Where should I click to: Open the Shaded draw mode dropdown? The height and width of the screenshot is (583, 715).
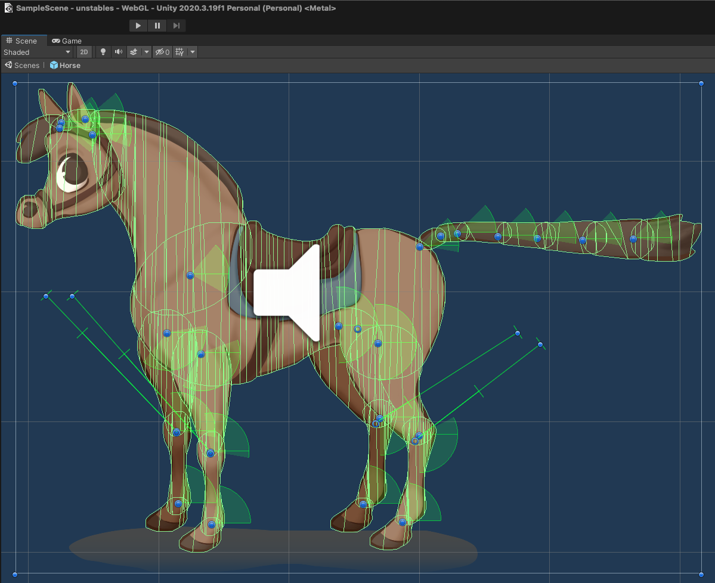tap(37, 52)
